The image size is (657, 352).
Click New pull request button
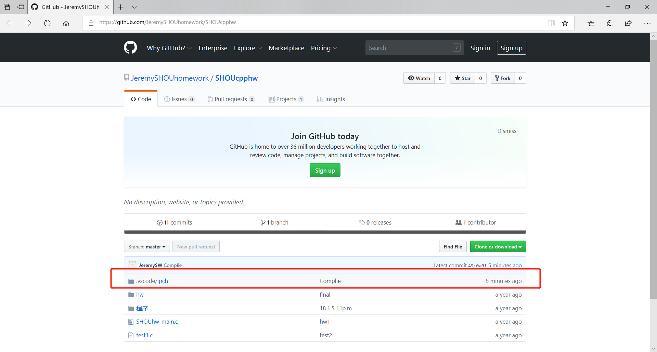pos(196,247)
